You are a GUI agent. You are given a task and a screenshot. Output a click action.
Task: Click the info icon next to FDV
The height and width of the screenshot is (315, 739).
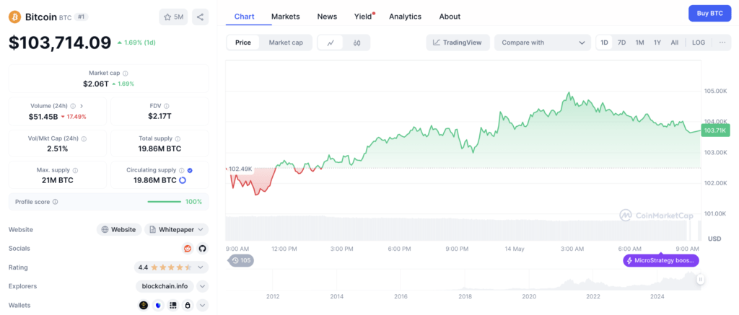tap(167, 106)
